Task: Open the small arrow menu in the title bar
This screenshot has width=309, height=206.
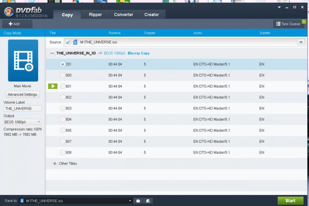Action: tap(279, 7)
